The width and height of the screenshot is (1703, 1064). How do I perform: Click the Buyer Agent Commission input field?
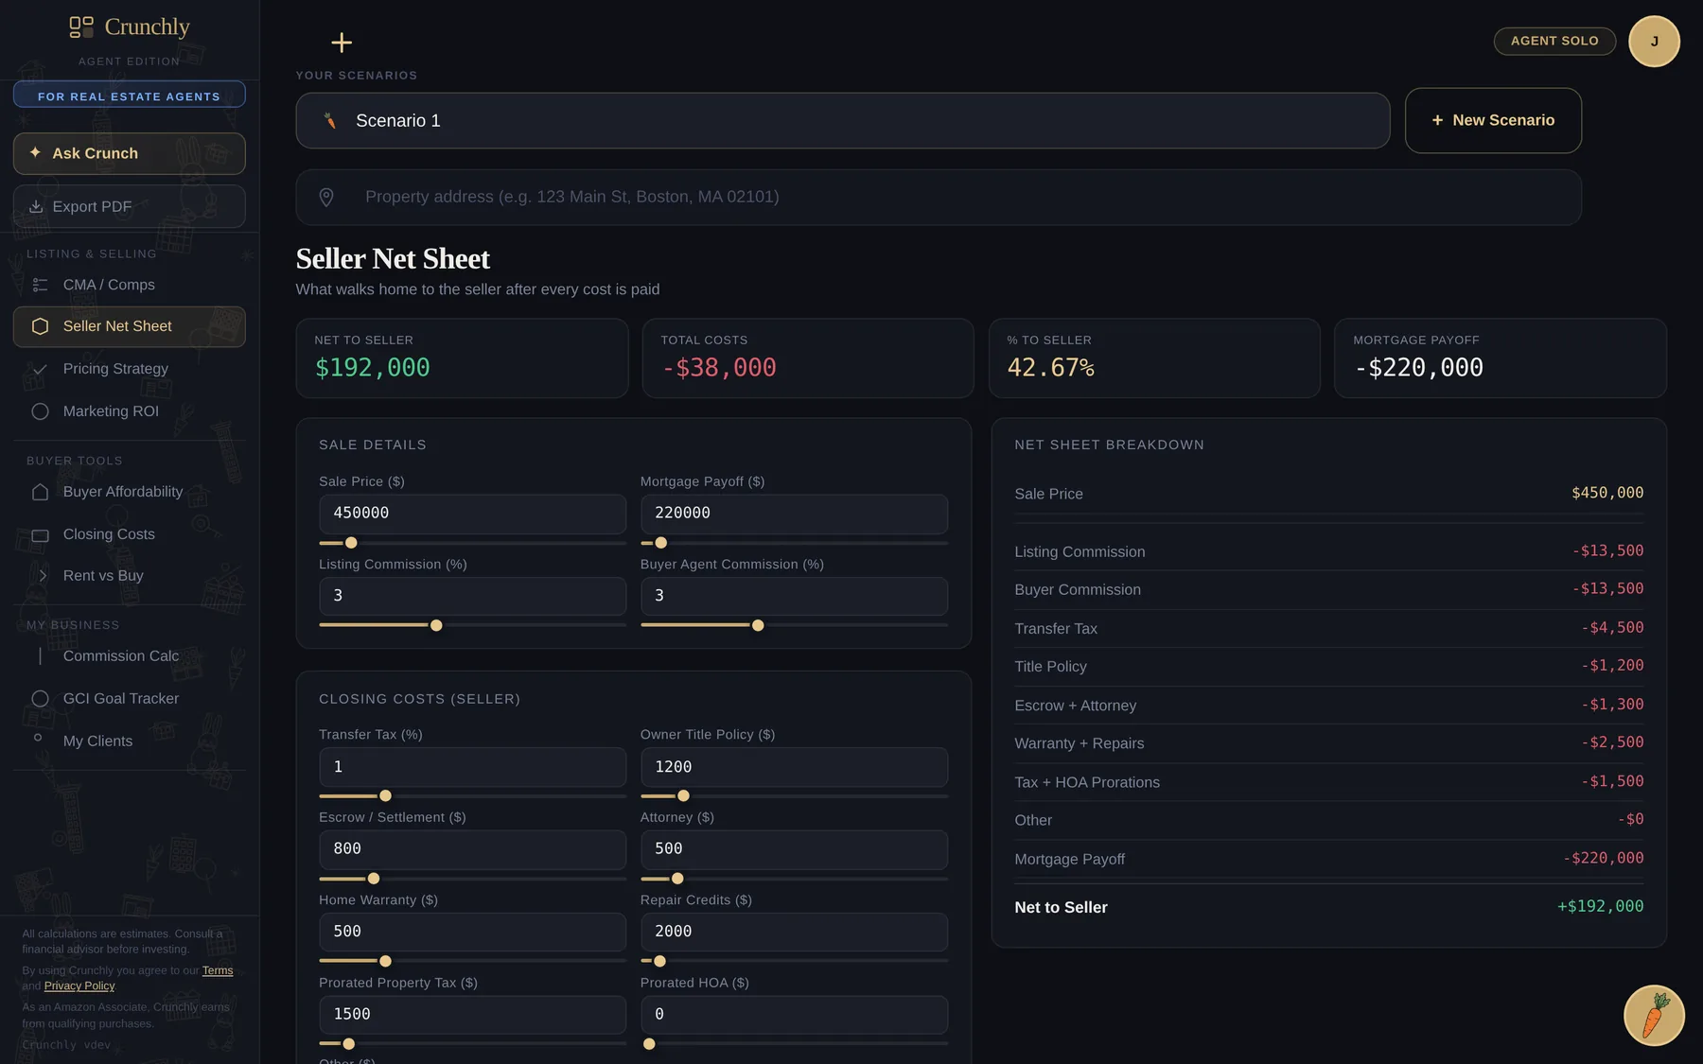(x=794, y=596)
